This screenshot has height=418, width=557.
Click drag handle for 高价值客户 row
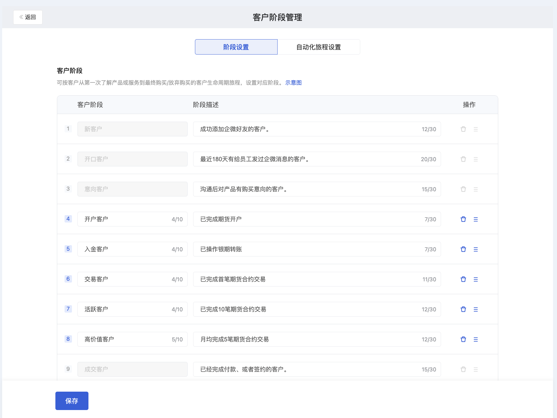476,340
